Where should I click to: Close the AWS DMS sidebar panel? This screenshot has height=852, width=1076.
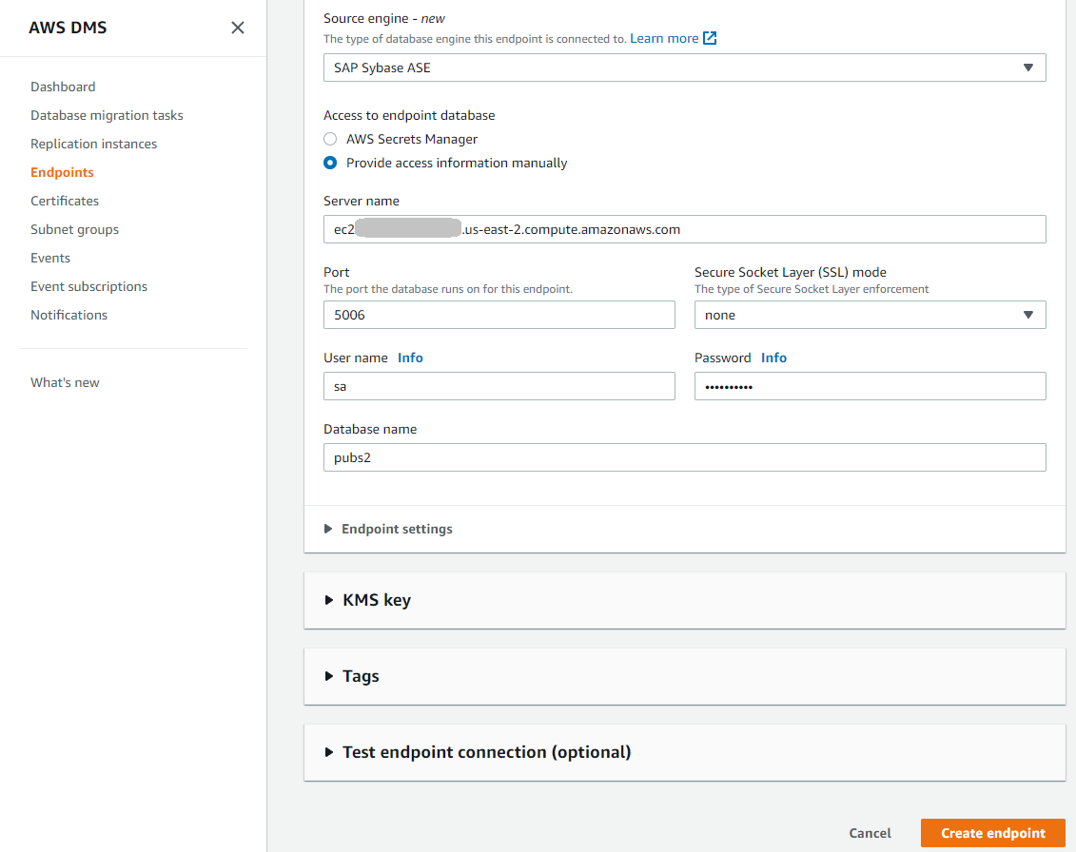tap(238, 28)
